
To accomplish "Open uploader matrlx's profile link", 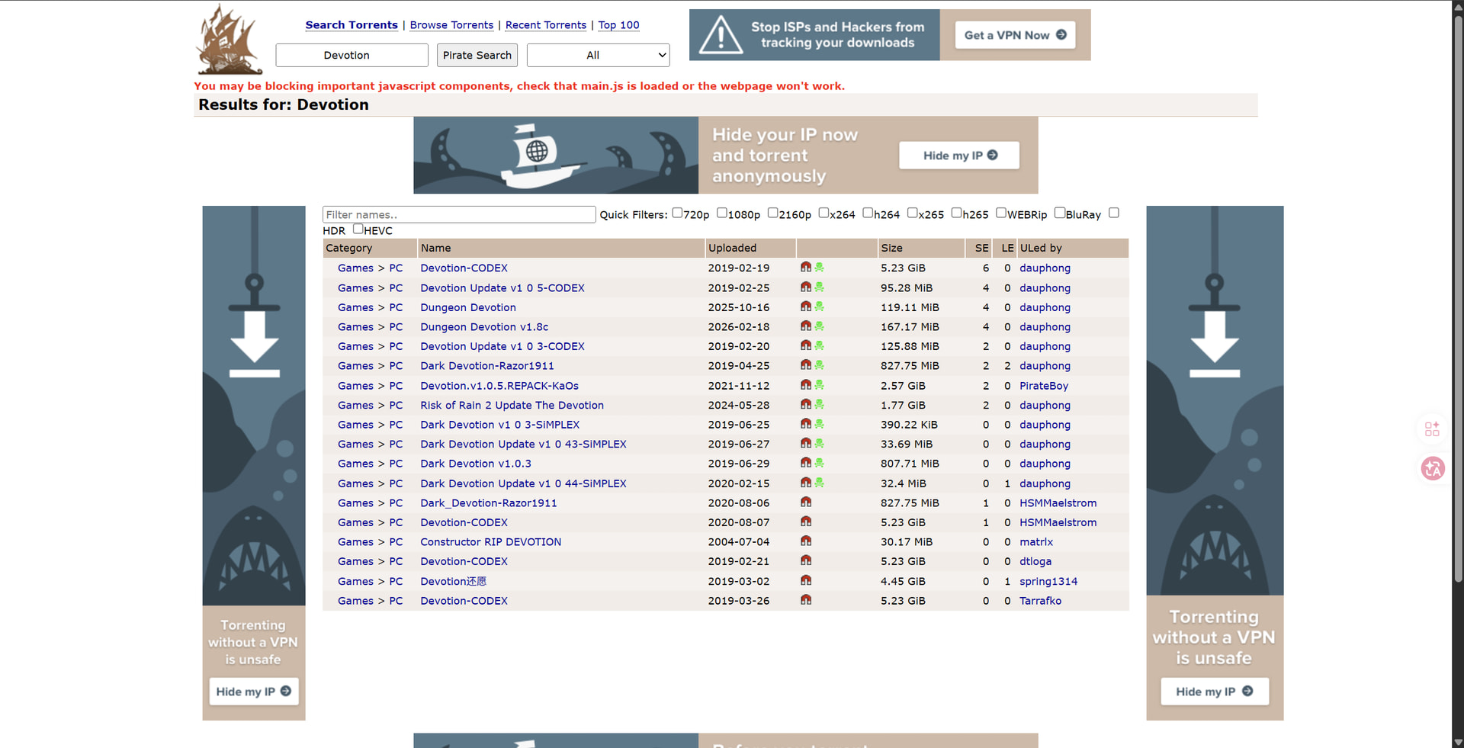I will [x=1036, y=542].
